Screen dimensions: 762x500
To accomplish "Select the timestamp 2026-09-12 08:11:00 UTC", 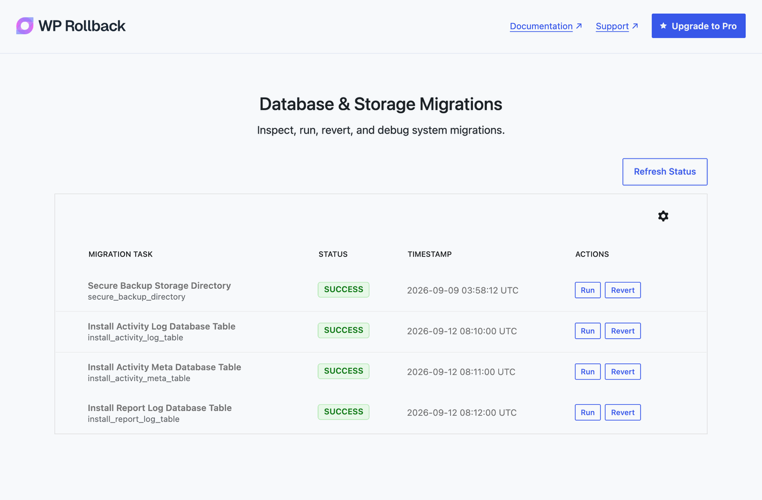I will [461, 372].
